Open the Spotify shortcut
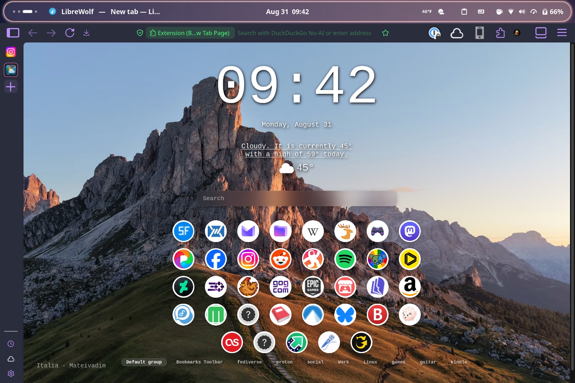 [x=345, y=259]
